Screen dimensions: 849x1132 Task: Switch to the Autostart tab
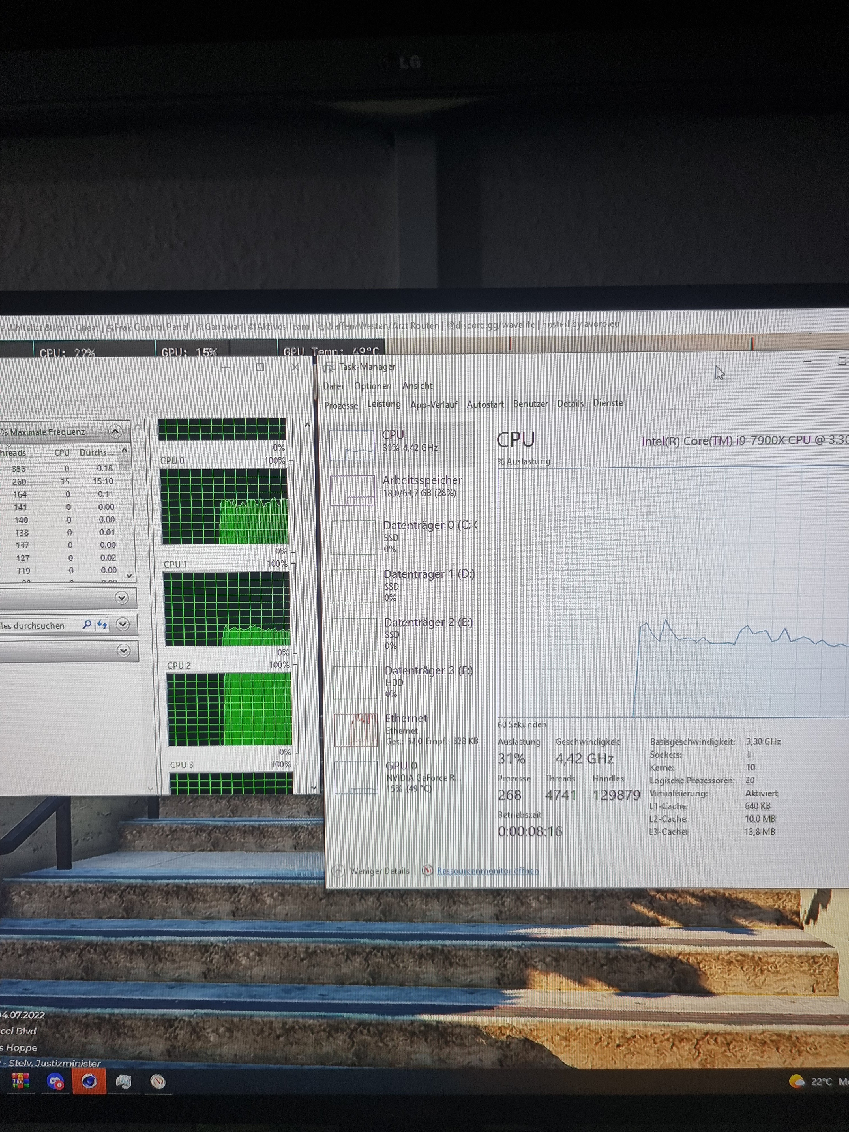pos(484,404)
